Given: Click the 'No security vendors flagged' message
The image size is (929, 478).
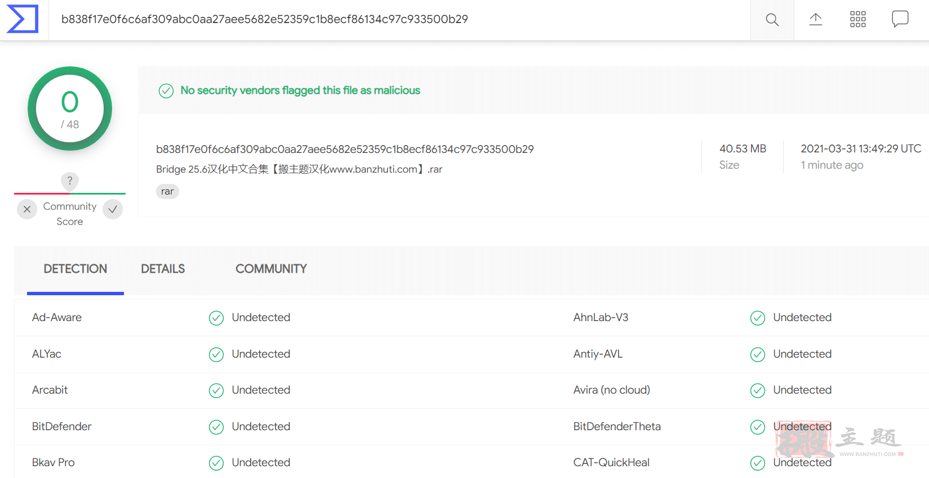Looking at the screenshot, I should point(300,91).
